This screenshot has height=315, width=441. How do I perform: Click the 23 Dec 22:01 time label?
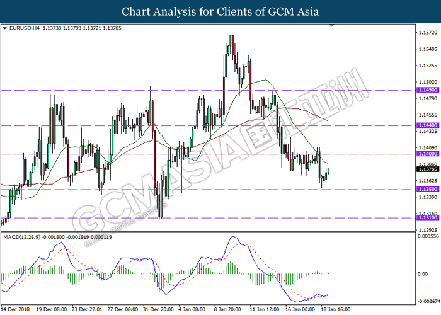[x=87, y=310]
